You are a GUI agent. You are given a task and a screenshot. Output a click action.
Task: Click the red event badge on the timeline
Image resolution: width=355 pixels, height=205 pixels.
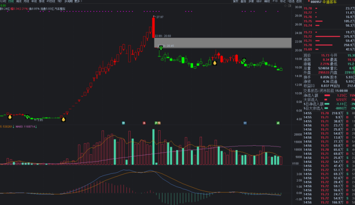pos(144,122)
